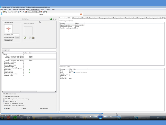Click the green status light indicator
This screenshot has width=166, height=125.
tap(51, 19)
